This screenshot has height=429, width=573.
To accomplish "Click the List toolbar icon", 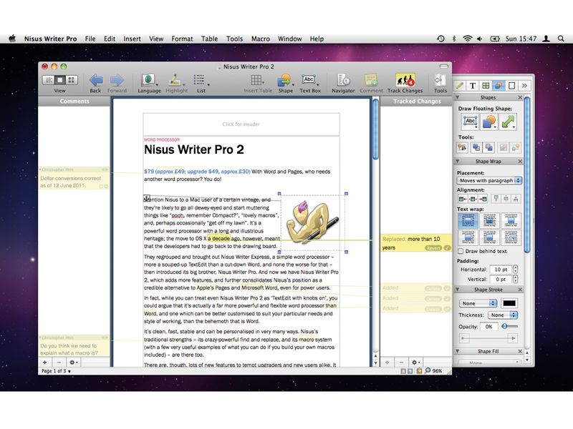I will 200,80.
